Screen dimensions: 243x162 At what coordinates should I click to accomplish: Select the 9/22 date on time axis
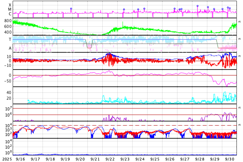coord(110,159)
